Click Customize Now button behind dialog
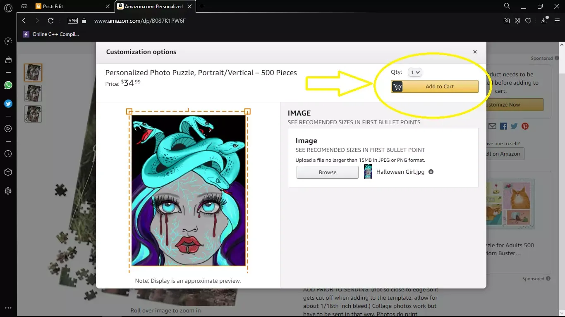 tap(515, 104)
